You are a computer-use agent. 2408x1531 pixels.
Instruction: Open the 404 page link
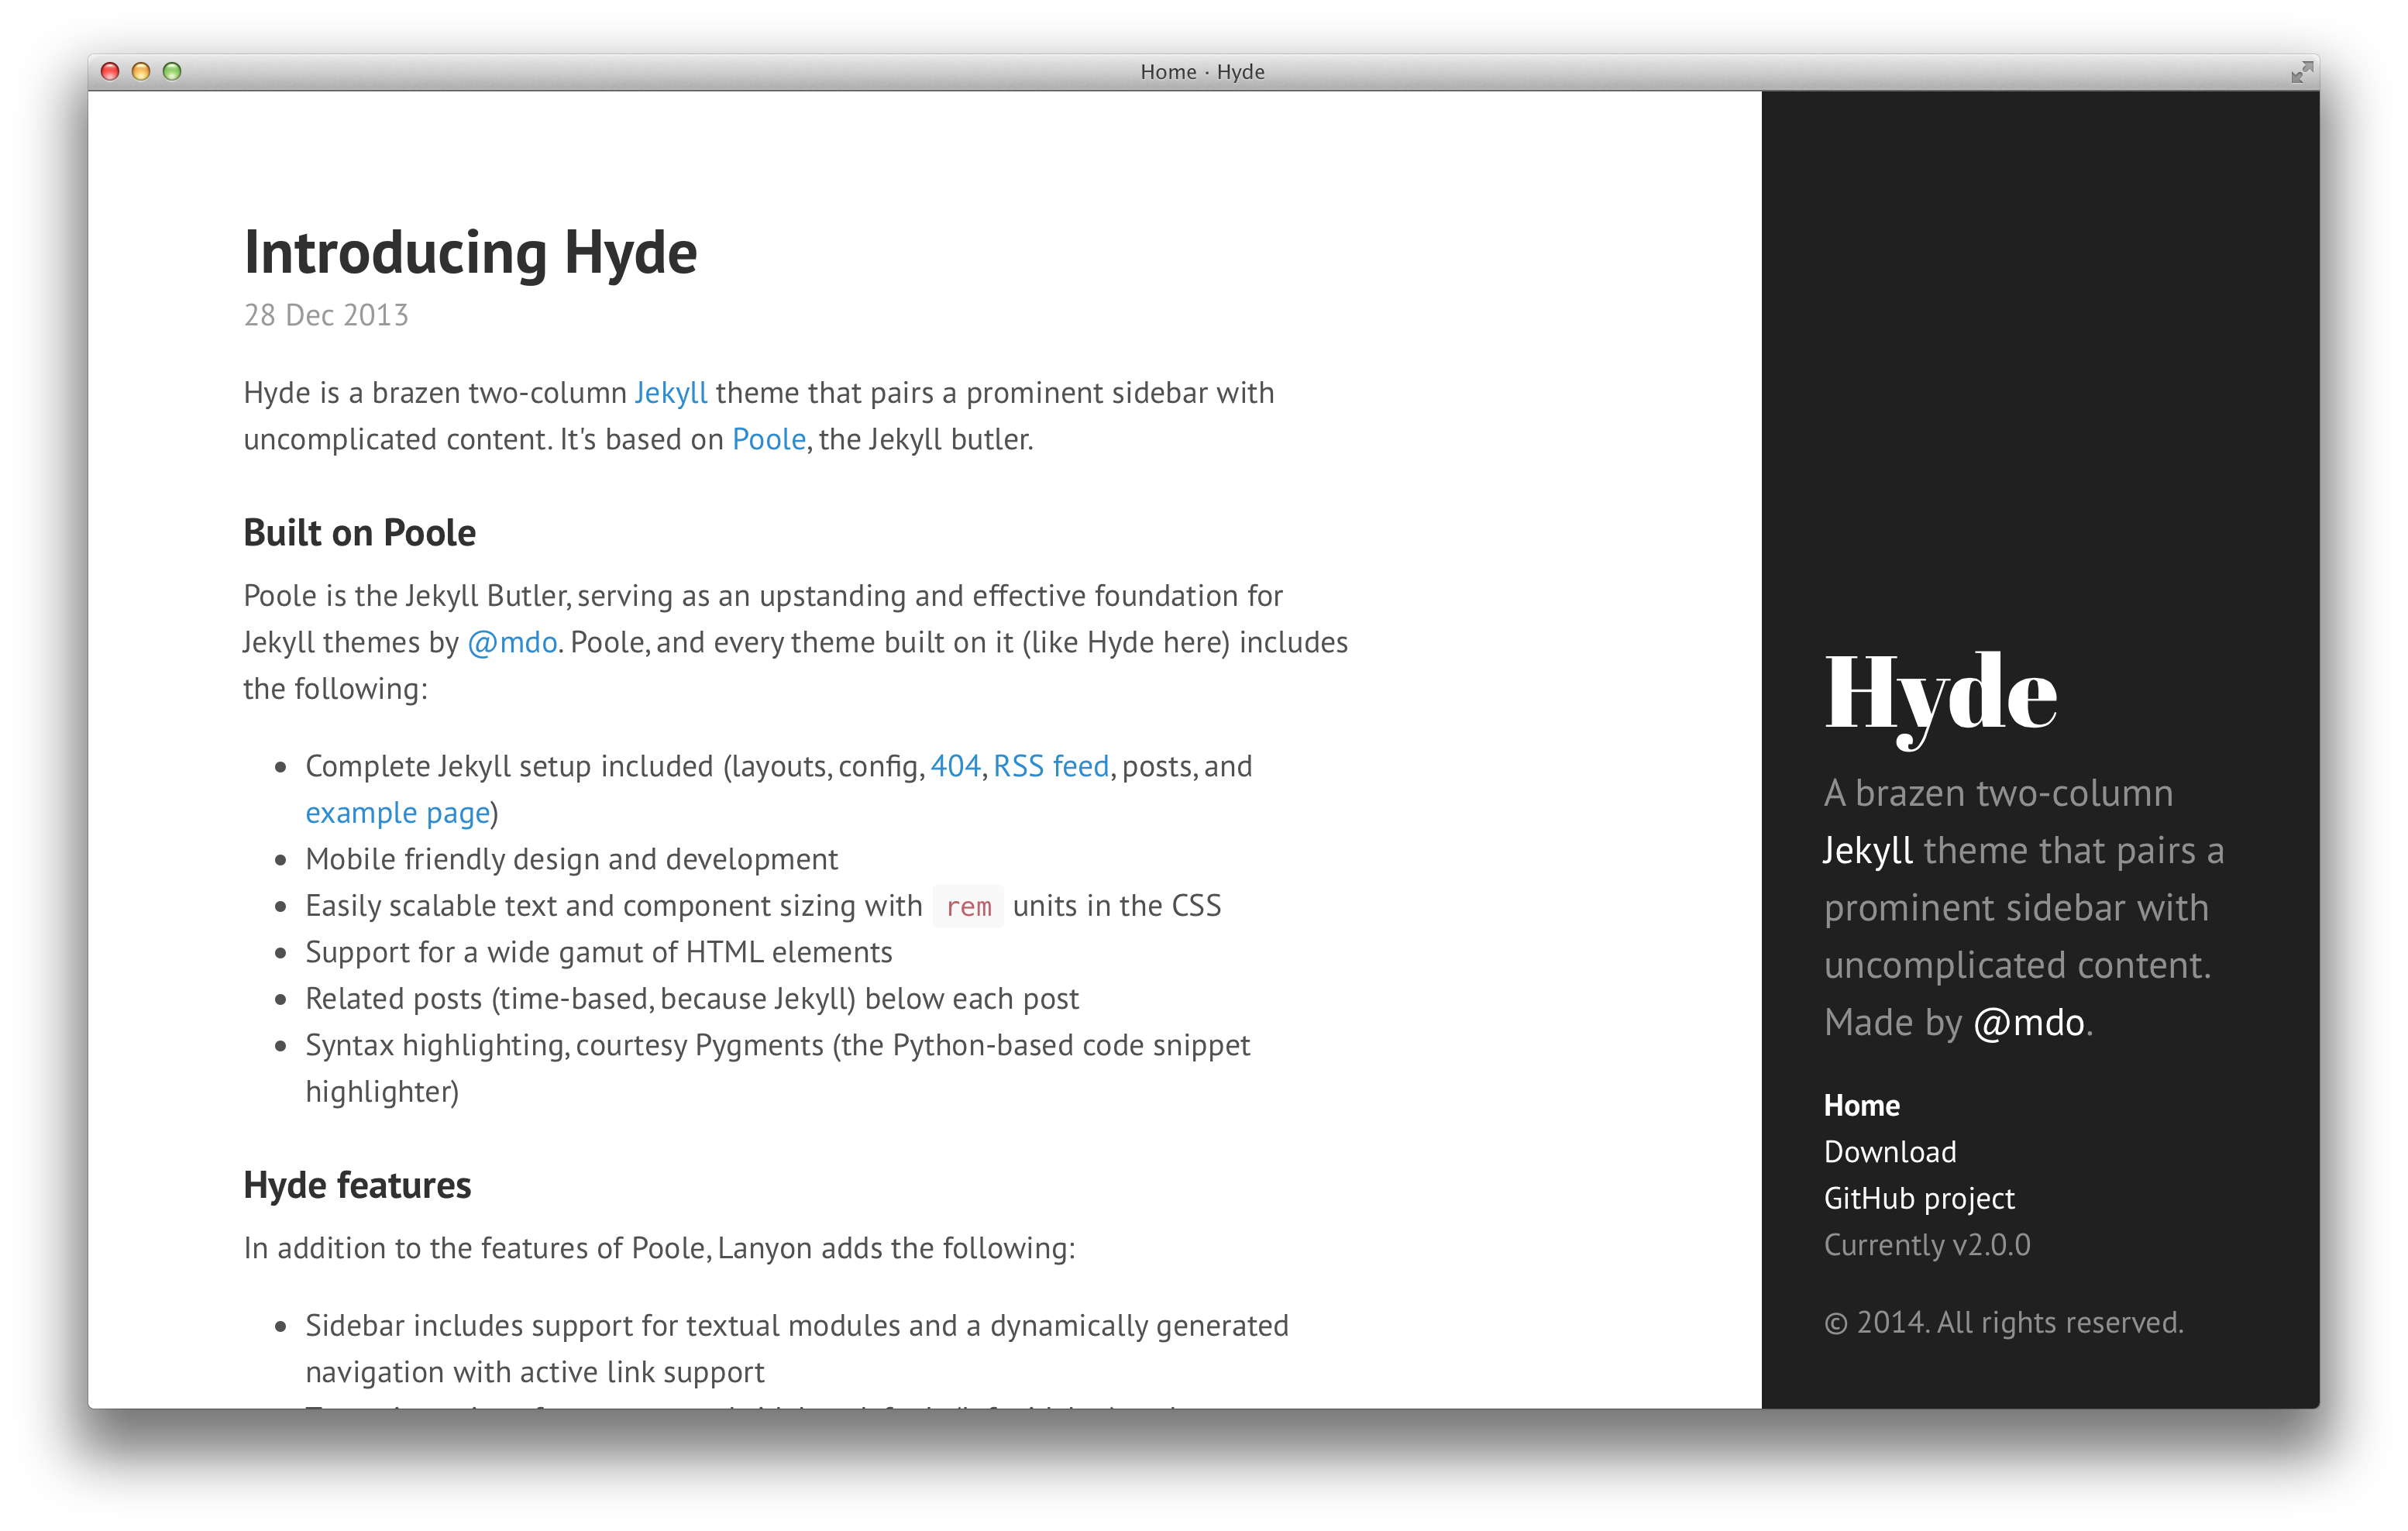(955, 766)
